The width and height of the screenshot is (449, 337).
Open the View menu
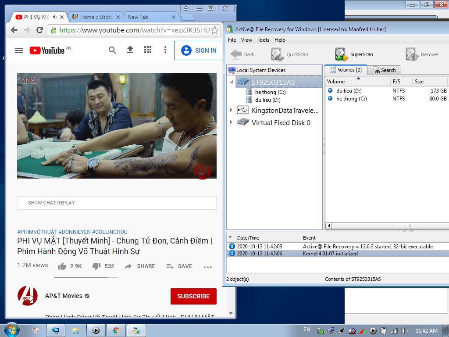(x=246, y=40)
